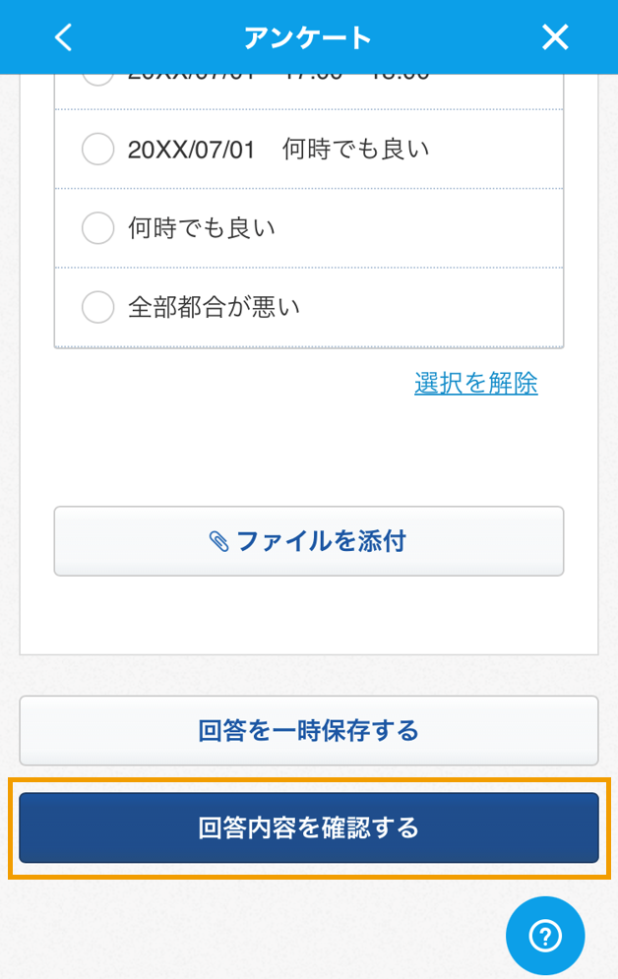This screenshot has width=618, height=979.
Task: Click the 全部都合が悪い label text
Action: pyautogui.click(x=215, y=307)
